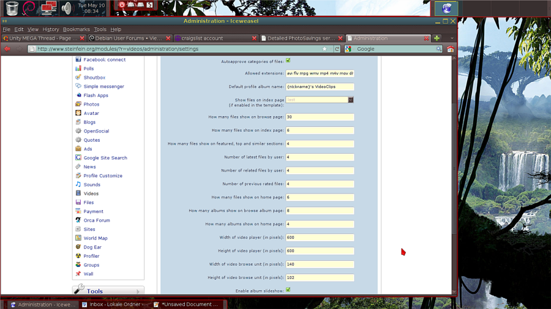Open the Bookmarks menu

tap(76, 29)
